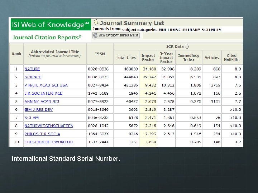Click the Cited Half-life column header

pyautogui.click(x=231, y=58)
